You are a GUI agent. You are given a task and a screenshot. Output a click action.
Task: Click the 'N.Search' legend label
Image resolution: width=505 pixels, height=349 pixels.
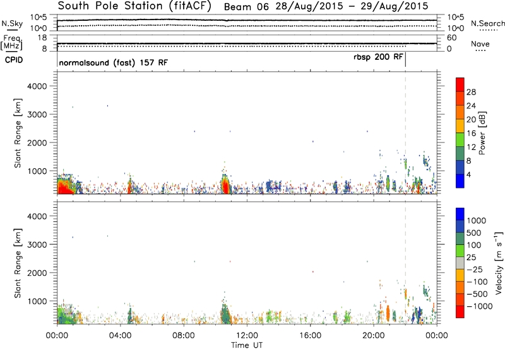pos(487,23)
